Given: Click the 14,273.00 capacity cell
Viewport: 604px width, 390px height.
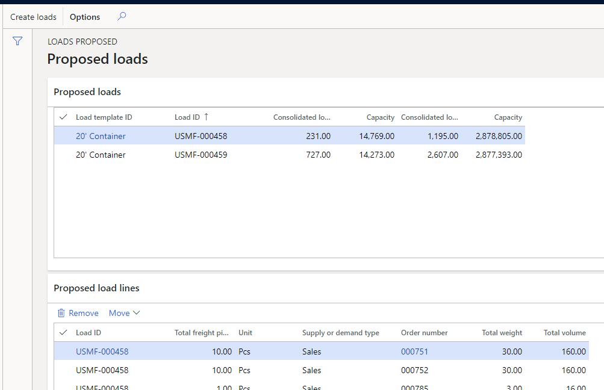Looking at the screenshot, I should 377,155.
